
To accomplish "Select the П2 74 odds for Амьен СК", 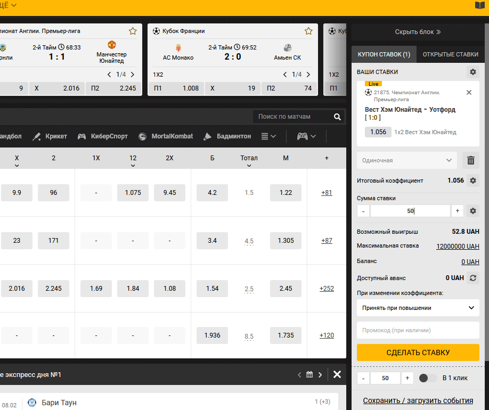I will coord(289,88).
